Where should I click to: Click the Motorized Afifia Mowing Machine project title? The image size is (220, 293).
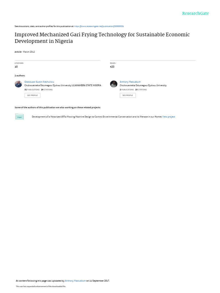pos(97,117)
